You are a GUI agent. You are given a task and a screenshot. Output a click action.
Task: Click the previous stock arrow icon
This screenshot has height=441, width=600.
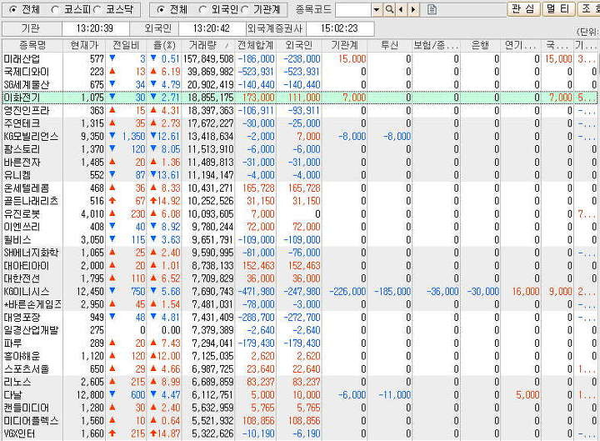tap(401, 9)
